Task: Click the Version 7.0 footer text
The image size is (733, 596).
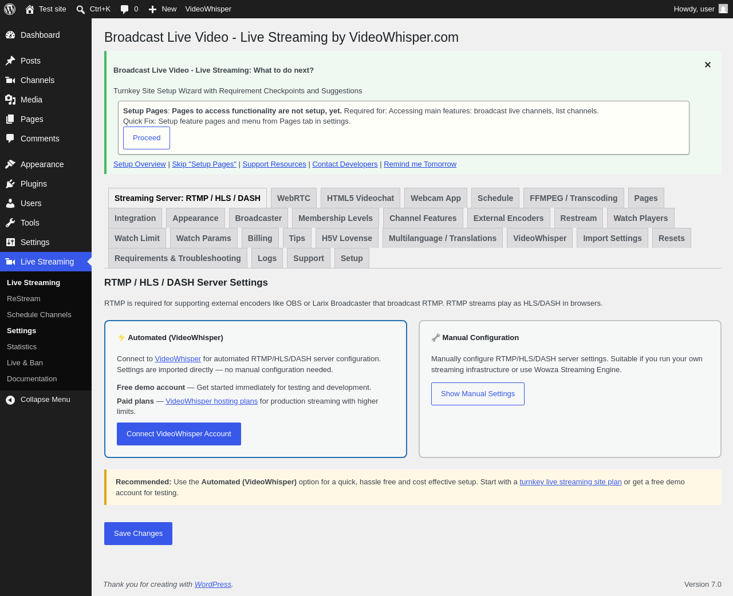Action: [703, 585]
